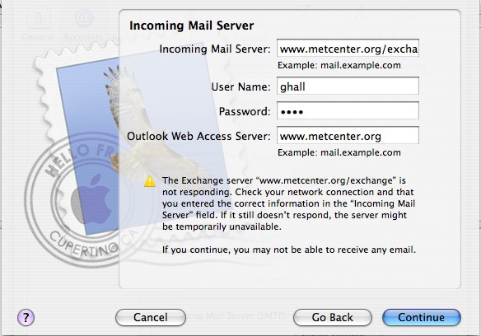Go Back to the previous setup step
The image size is (481, 336).
333,317
